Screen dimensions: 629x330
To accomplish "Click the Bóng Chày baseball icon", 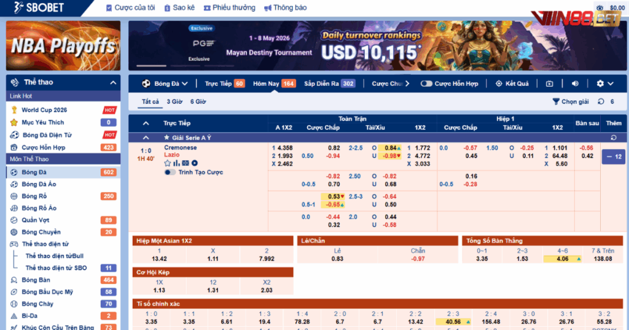I will [x=14, y=304].
